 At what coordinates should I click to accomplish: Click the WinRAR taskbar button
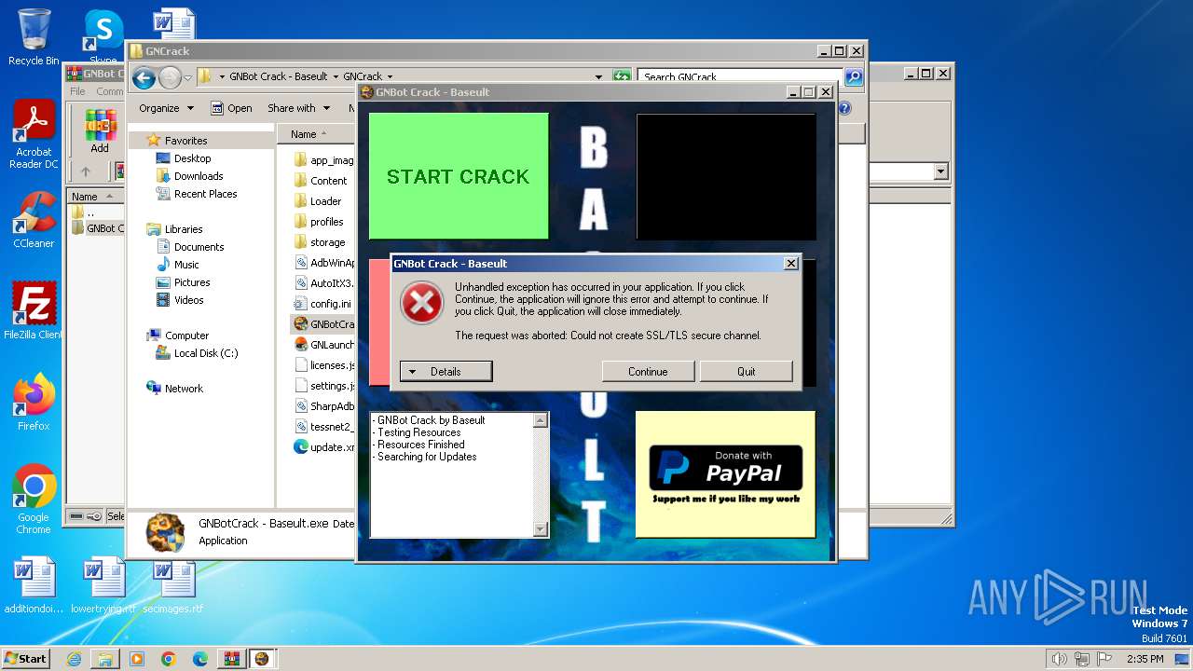tap(231, 659)
